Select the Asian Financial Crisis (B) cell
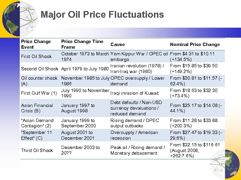 click(x=37, y=108)
